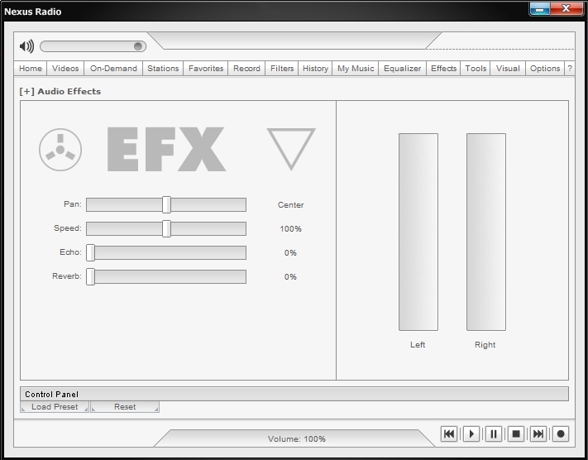Screen dimensions: 588x460
Task: View the History tab
Action: pos(315,69)
